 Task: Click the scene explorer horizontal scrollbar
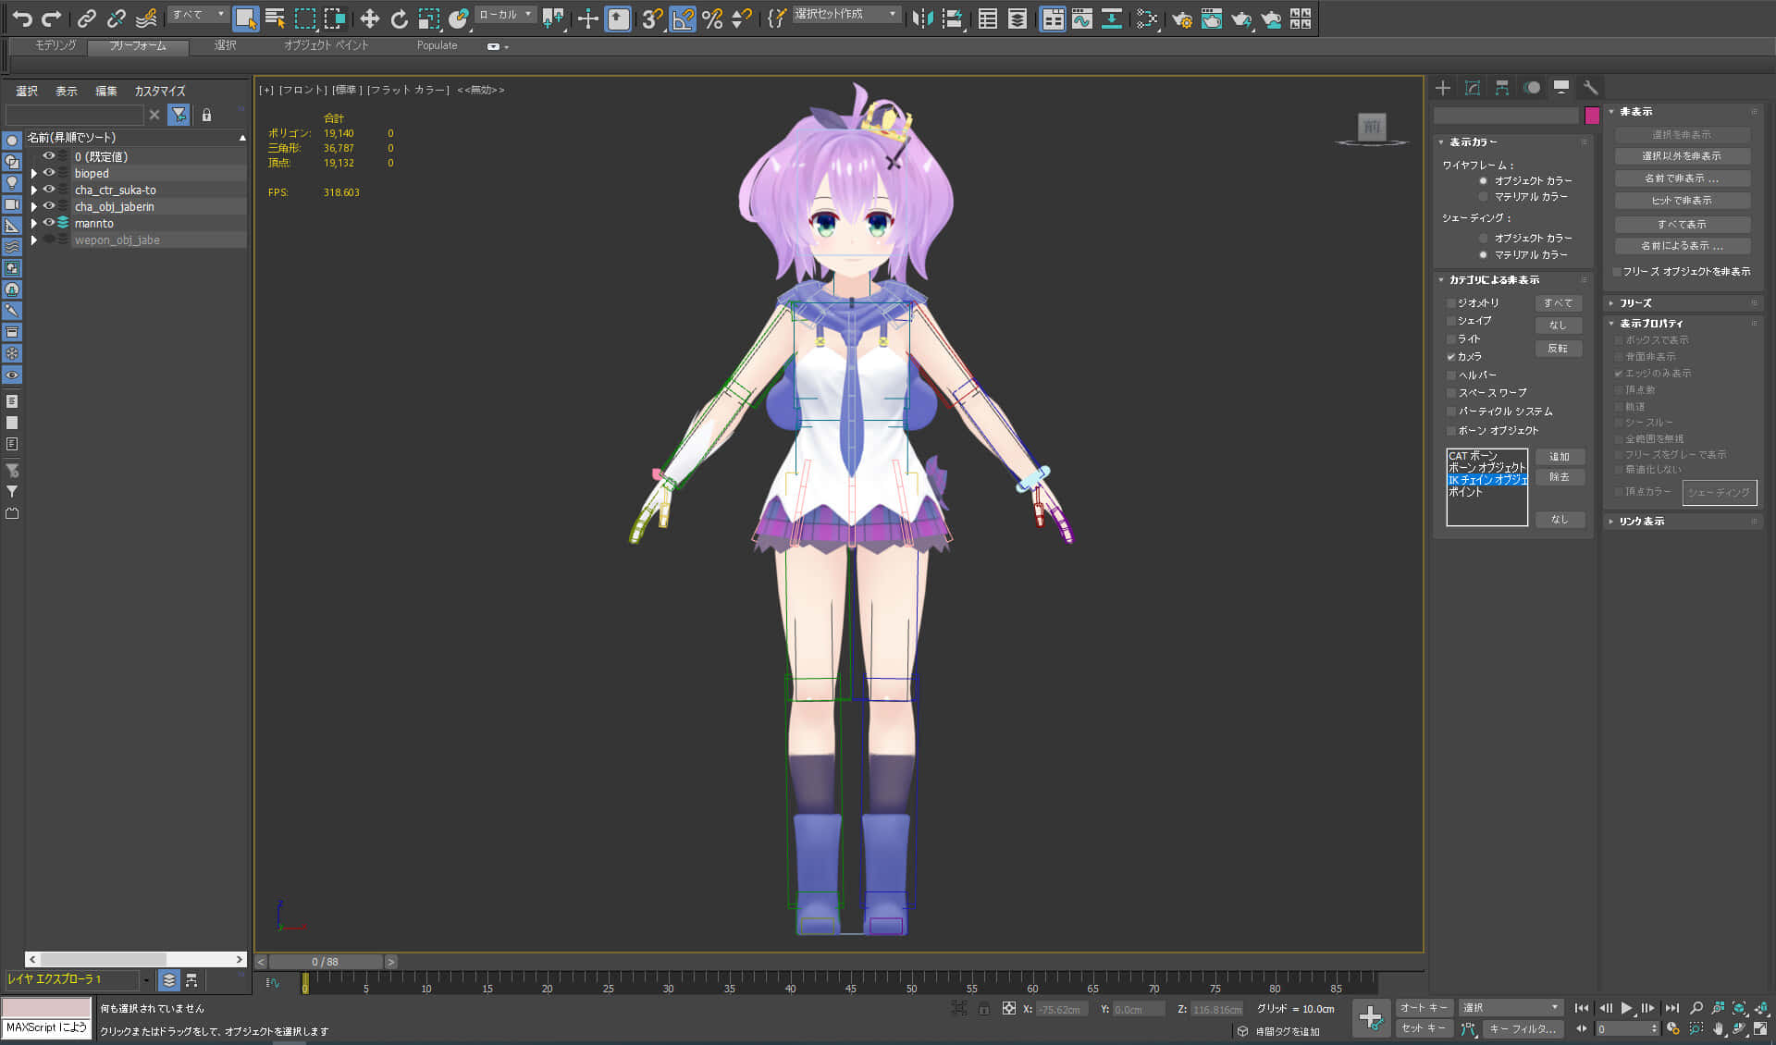[x=136, y=960]
